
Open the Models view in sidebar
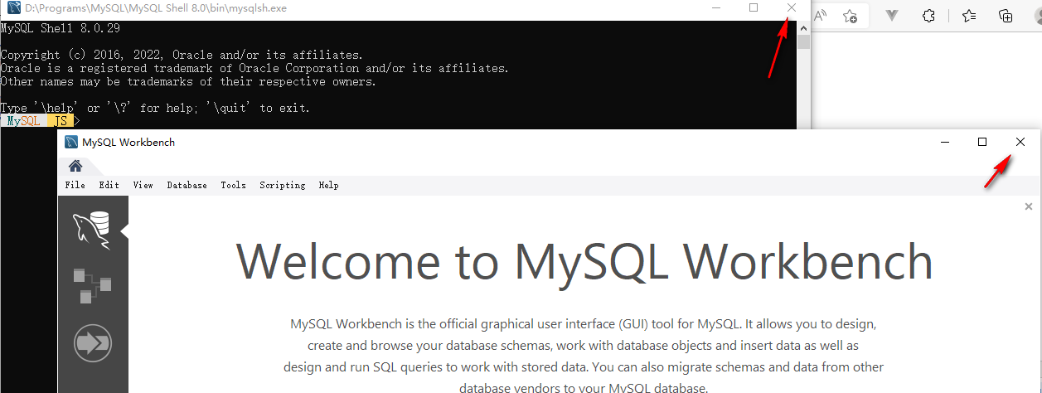(92, 286)
